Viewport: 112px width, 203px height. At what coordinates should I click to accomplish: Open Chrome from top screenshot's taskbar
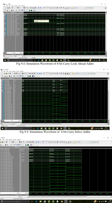tap(61, 60)
